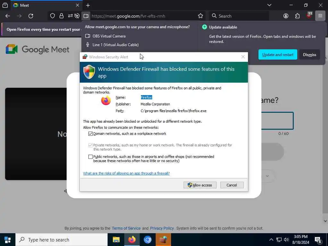Viewport: 328px width, 246px height.
Task: Open the volume tray icon
Action: pyautogui.click(x=286, y=240)
